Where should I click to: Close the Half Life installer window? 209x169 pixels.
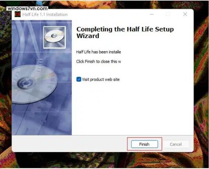[x=185, y=14]
